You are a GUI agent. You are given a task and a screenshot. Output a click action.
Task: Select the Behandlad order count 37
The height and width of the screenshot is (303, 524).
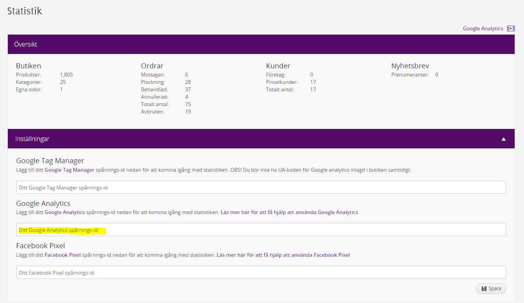188,89
